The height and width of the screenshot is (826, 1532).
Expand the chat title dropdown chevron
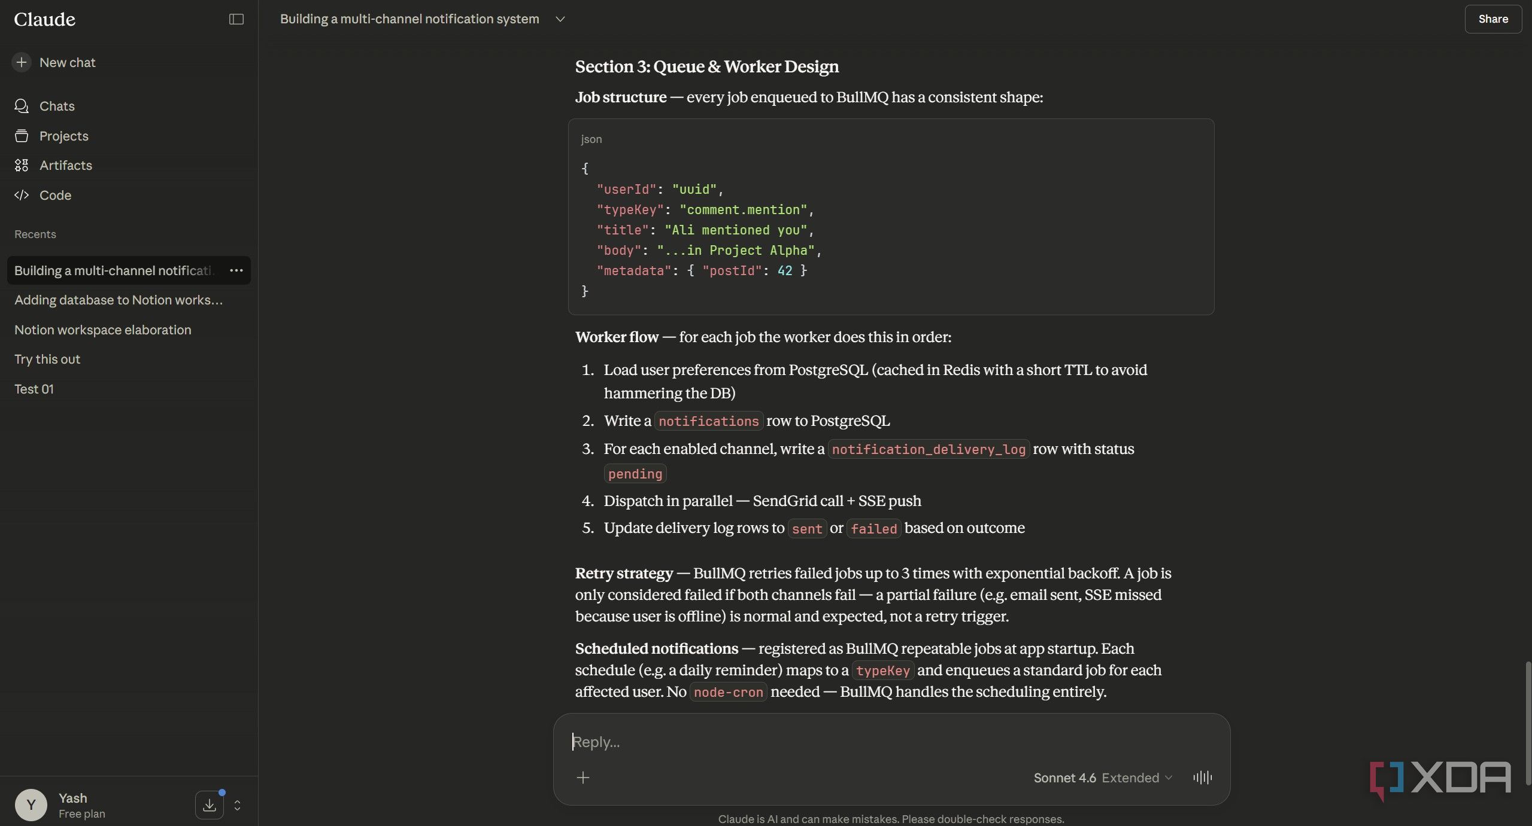[560, 19]
